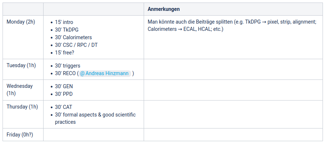Click the 30' RECO text
The width and height of the screenshot is (332, 143).
pos(65,74)
